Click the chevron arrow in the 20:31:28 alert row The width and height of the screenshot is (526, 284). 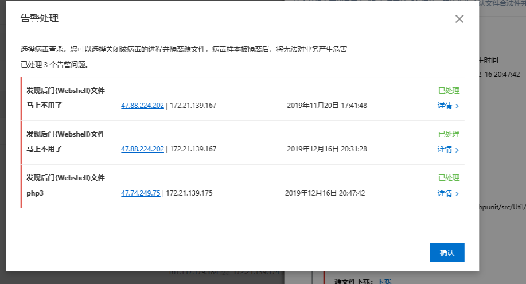point(457,150)
